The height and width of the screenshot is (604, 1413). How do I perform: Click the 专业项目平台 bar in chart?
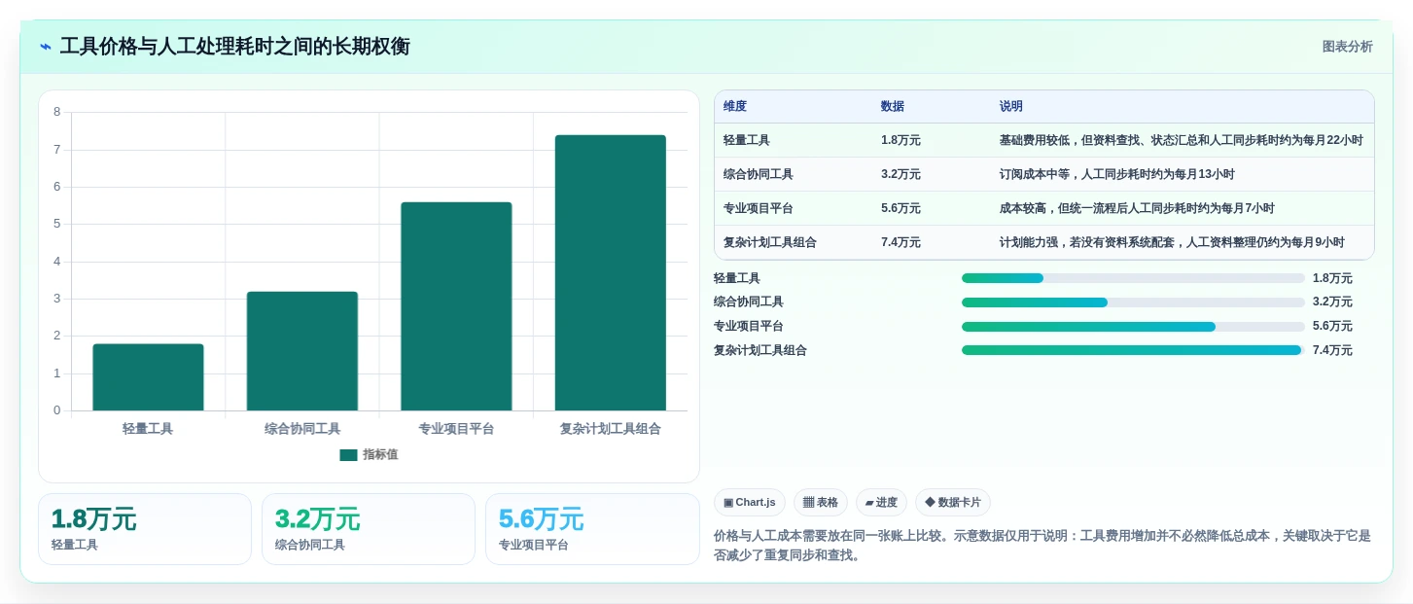[456, 306]
